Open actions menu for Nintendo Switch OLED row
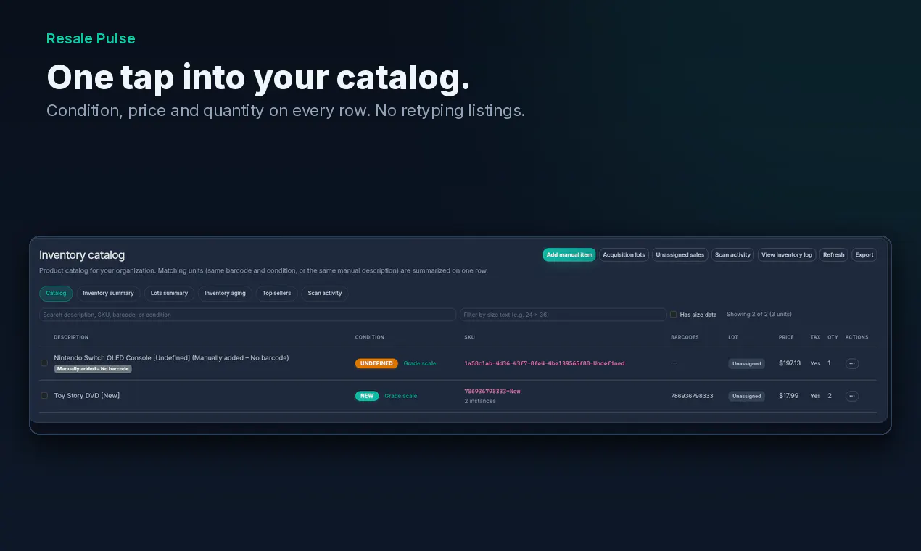This screenshot has height=551, width=921. coord(852,363)
